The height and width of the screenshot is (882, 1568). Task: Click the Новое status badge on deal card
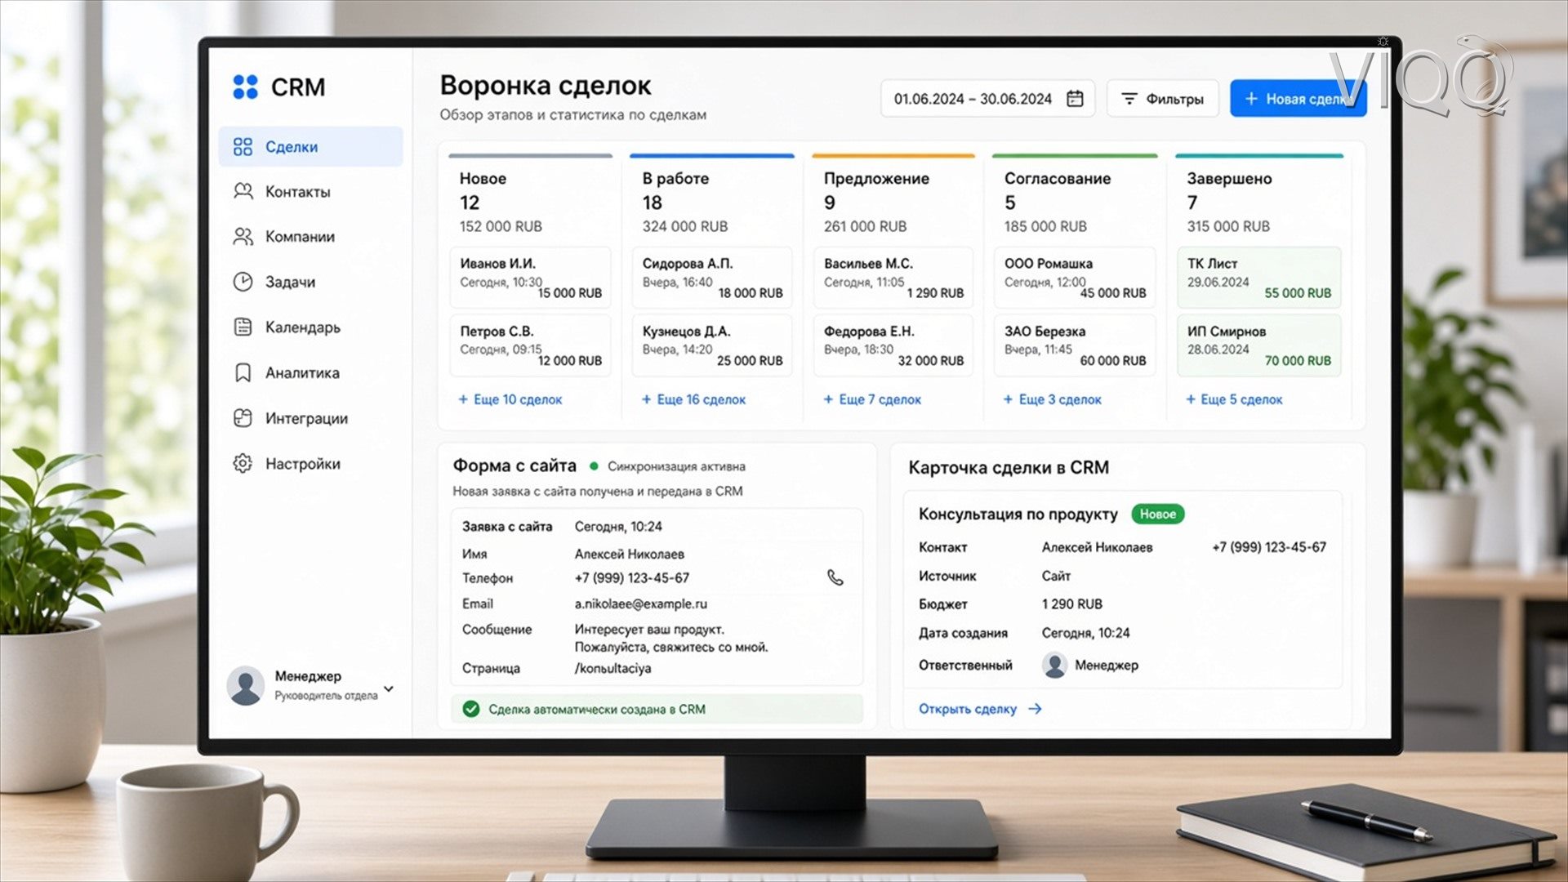(1157, 514)
